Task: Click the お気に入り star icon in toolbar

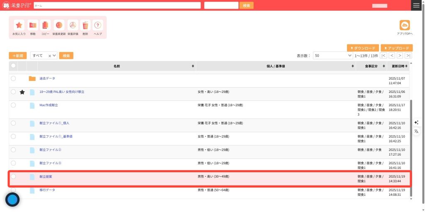Action: click(19, 25)
